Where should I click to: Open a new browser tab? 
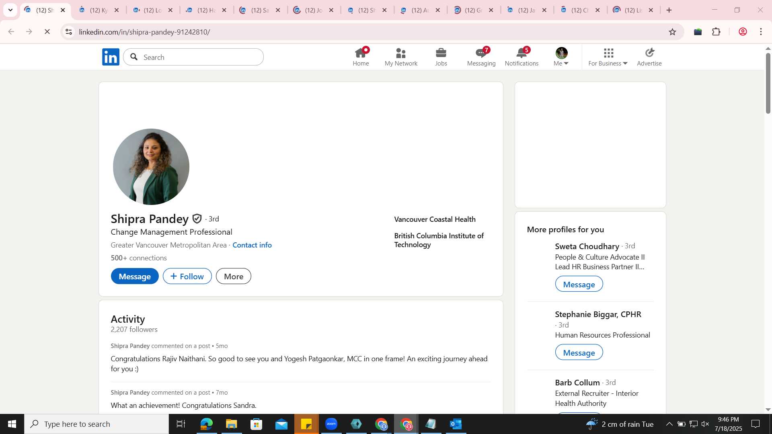click(669, 10)
